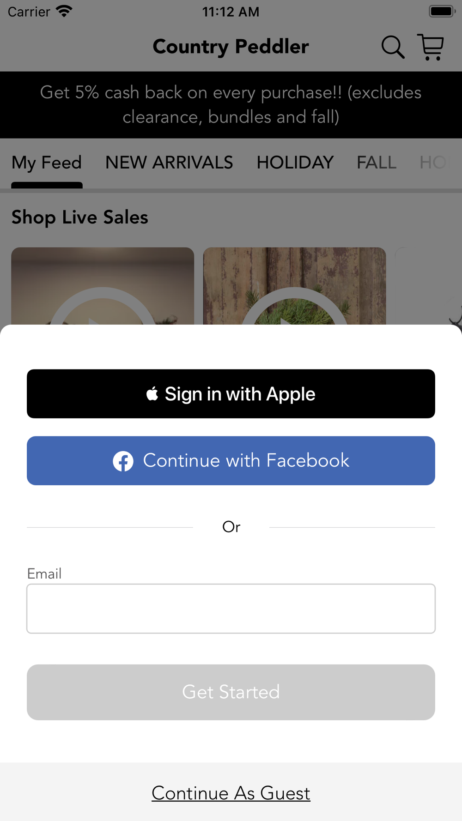
Task: Follow the Continue As Guest link
Action: [231, 793]
